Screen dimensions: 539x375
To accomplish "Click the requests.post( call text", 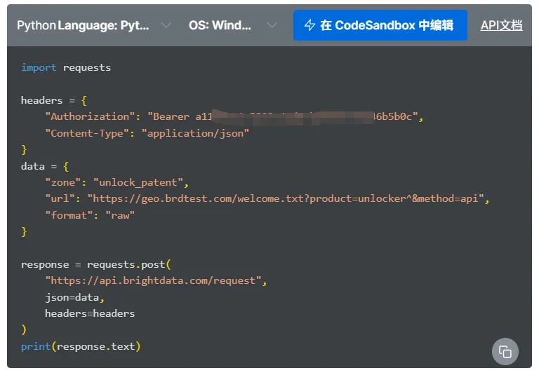I will pyautogui.click(x=129, y=265).
